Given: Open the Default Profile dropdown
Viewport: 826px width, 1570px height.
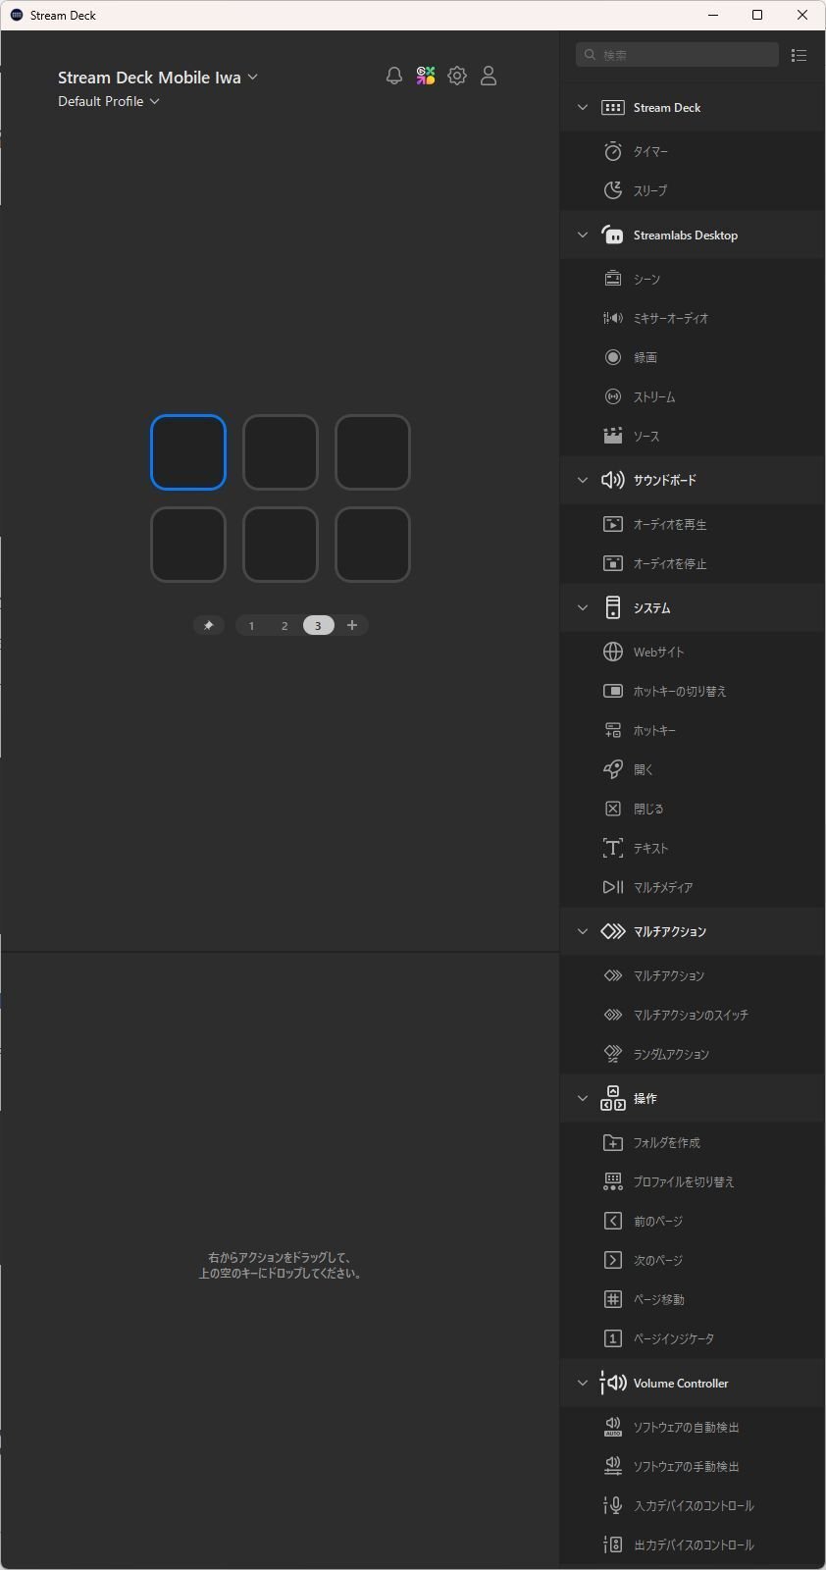Looking at the screenshot, I should click(x=109, y=101).
